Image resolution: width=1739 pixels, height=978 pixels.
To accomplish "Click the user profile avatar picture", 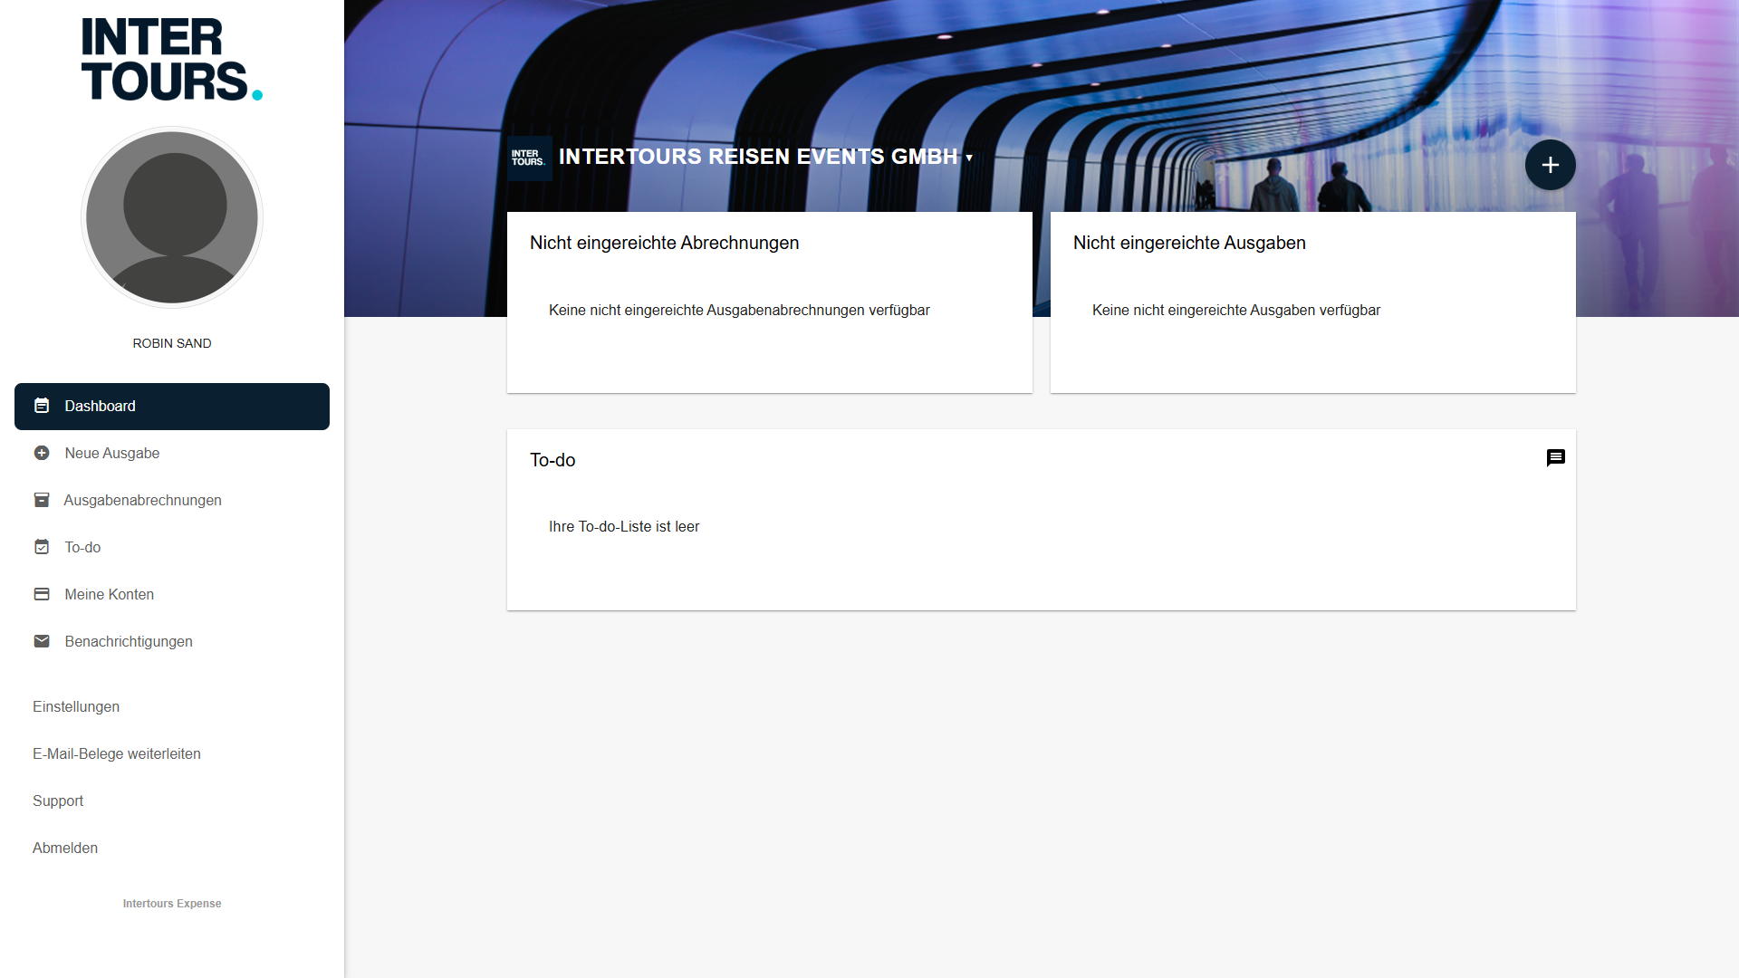I will pyautogui.click(x=172, y=217).
